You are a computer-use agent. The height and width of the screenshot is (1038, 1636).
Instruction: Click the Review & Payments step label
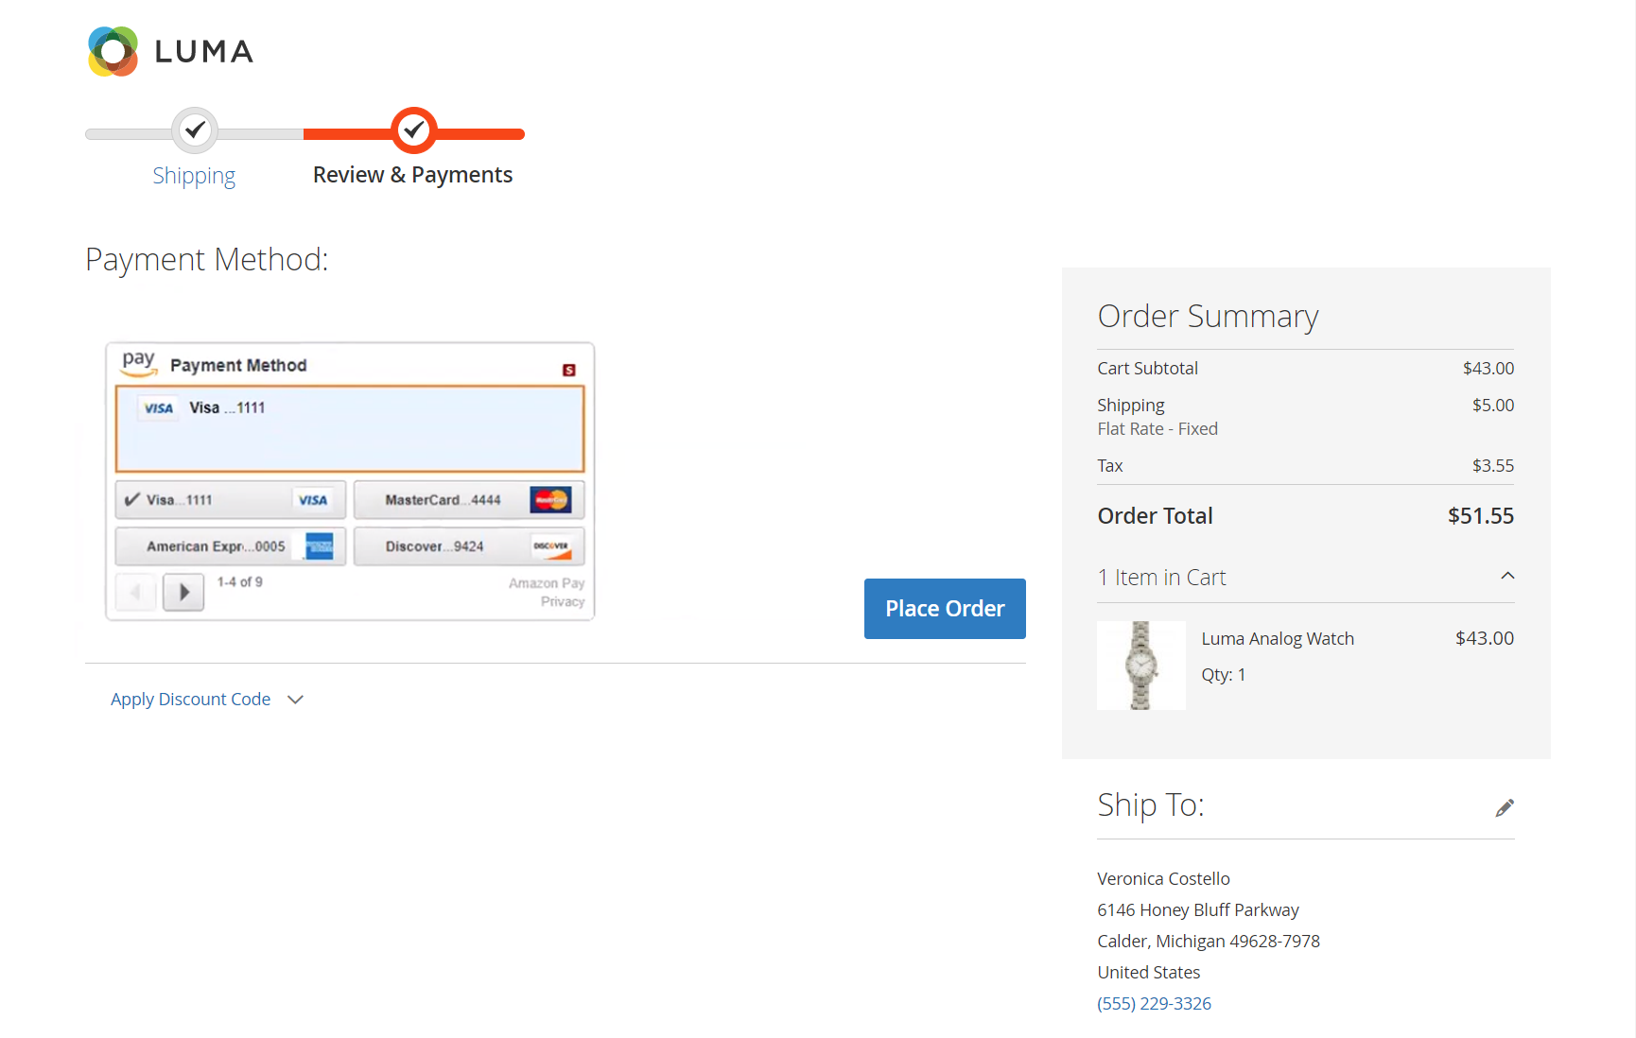[412, 175]
